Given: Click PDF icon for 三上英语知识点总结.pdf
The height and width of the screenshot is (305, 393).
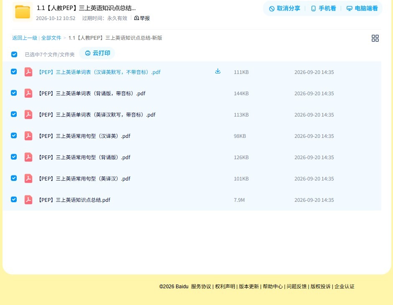Looking at the screenshot, I should coord(28,200).
